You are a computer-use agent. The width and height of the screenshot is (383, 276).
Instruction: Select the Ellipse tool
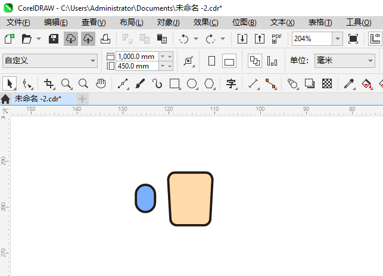[192, 83]
